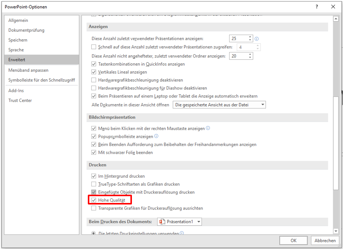Click the scrollbar up arrow
Screen dimensions: 343x249
[x=336, y=19]
